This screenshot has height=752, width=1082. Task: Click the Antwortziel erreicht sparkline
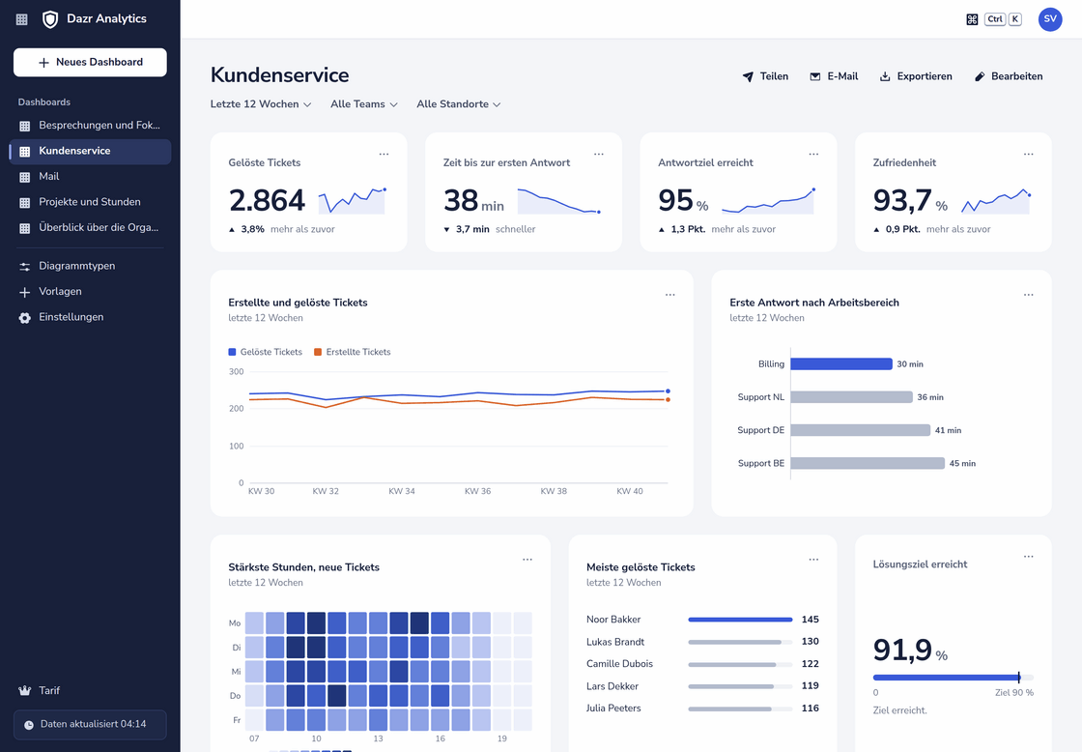768,200
